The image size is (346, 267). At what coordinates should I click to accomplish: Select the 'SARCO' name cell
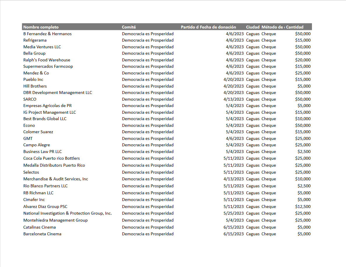point(30,99)
